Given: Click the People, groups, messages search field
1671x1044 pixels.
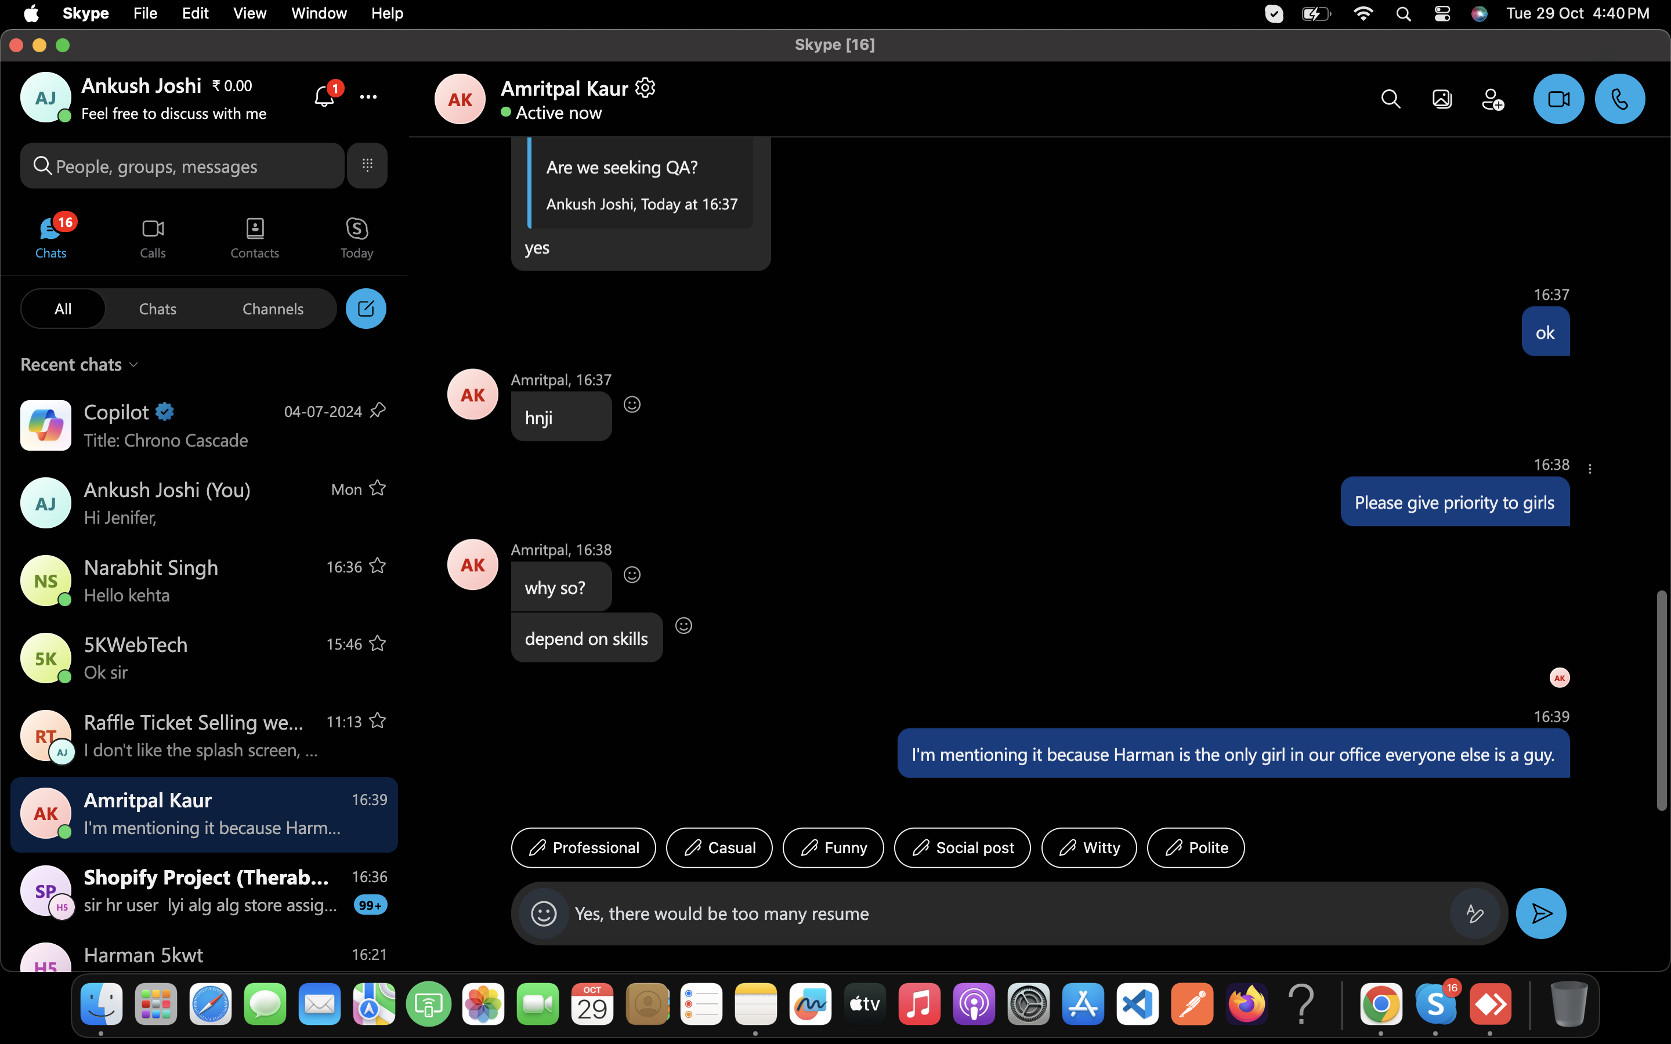Looking at the screenshot, I should click(x=182, y=166).
